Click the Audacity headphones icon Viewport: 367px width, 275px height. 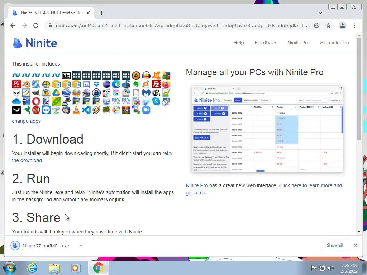tap(146, 76)
